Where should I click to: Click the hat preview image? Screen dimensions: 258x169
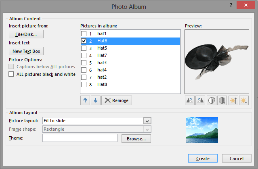coord(217,62)
